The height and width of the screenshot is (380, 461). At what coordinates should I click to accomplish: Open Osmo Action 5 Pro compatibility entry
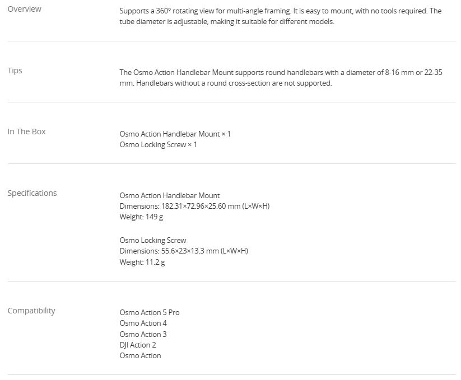150,312
